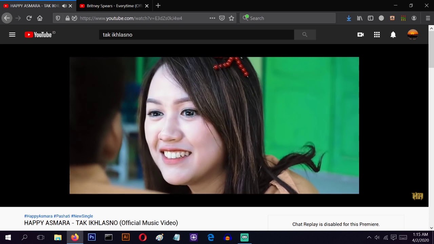Image resolution: width=434 pixels, height=244 pixels.
Task: Open Windows taskbar search
Action: coord(24,238)
